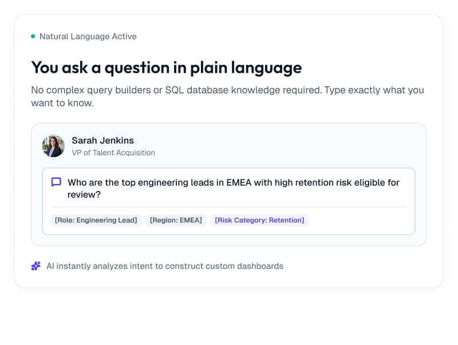Click the green Natural Language Active status dot
The image size is (458, 345).
[33, 36]
